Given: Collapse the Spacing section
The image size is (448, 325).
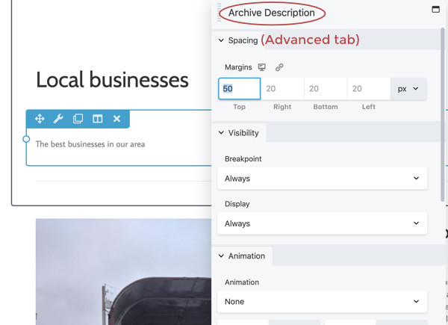Looking at the screenshot, I should tap(238, 40).
